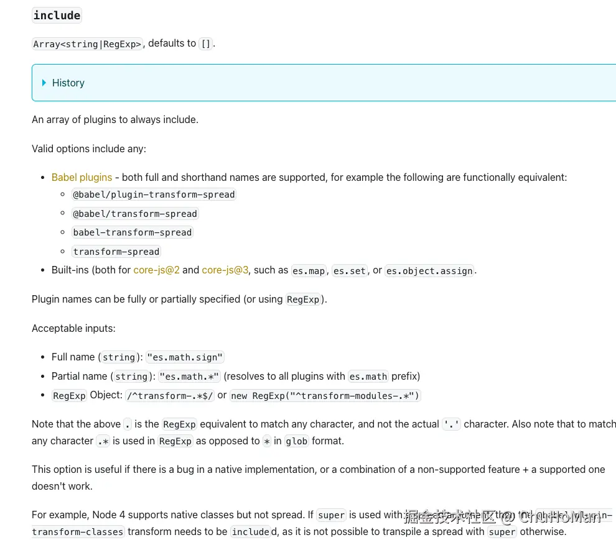Click the include option heading
The image size is (616, 540).
pyautogui.click(x=57, y=16)
